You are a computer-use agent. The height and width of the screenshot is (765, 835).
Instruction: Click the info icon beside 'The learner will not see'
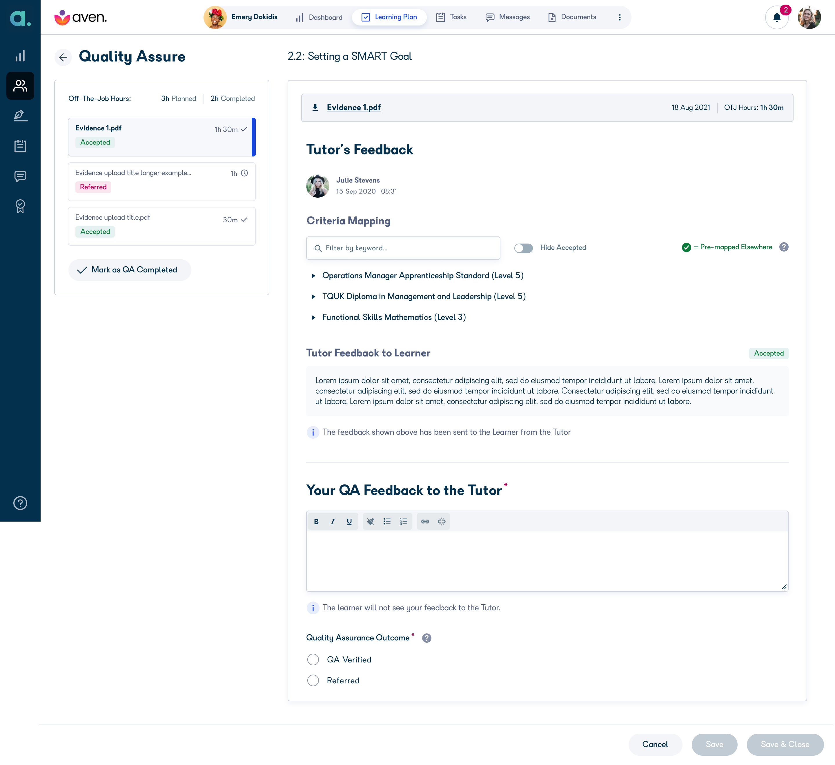[x=313, y=608]
